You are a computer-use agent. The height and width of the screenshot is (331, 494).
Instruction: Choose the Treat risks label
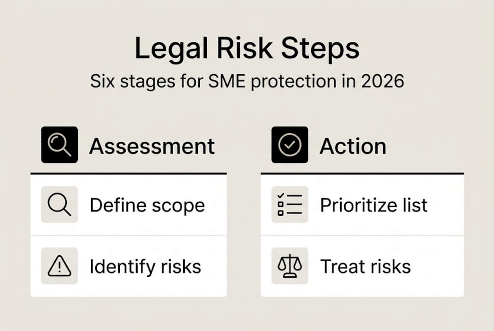(x=366, y=267)
